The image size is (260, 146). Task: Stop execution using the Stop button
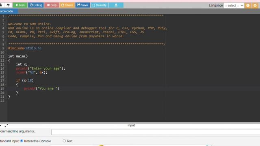point(52,5)
